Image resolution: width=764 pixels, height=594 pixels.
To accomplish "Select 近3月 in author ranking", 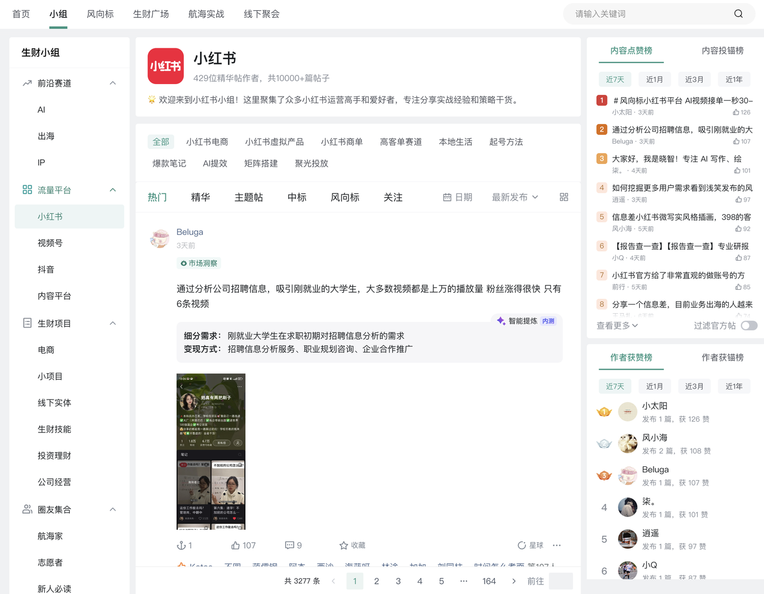I will pos(694,386).
